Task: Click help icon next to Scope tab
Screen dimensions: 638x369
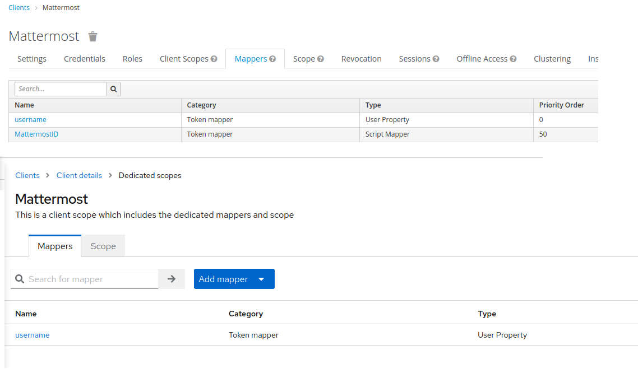Action: 321,59
